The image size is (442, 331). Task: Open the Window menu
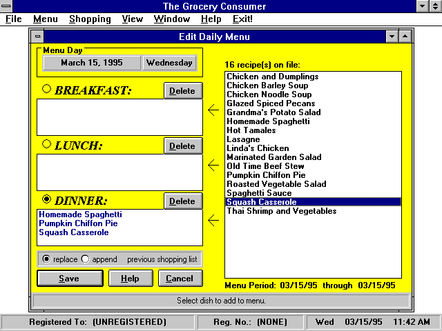(171, 19)
